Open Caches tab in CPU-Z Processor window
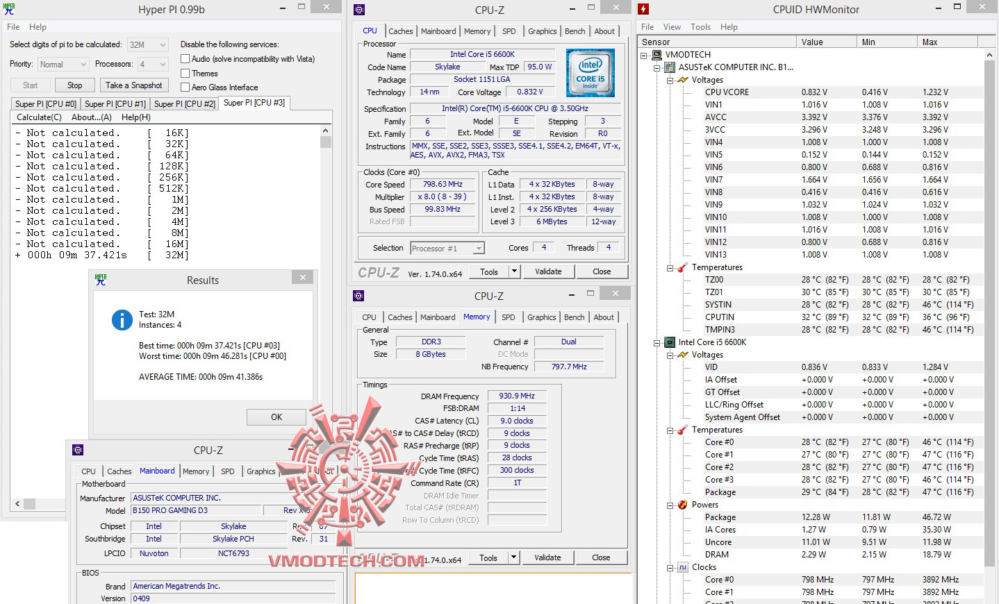This screenshot has height=604, width=999. click(x=401, y=31)
